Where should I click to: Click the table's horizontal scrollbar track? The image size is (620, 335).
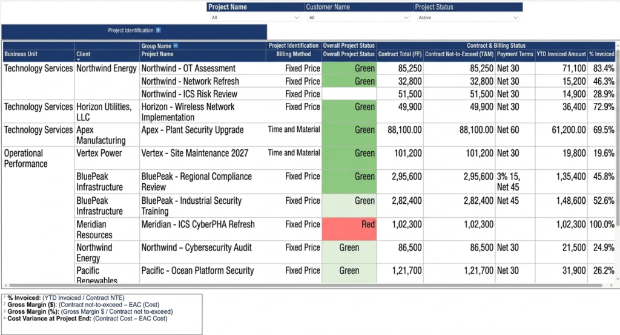[x=305, y=285]
